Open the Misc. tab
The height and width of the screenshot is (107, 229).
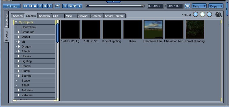coord(71,16)
